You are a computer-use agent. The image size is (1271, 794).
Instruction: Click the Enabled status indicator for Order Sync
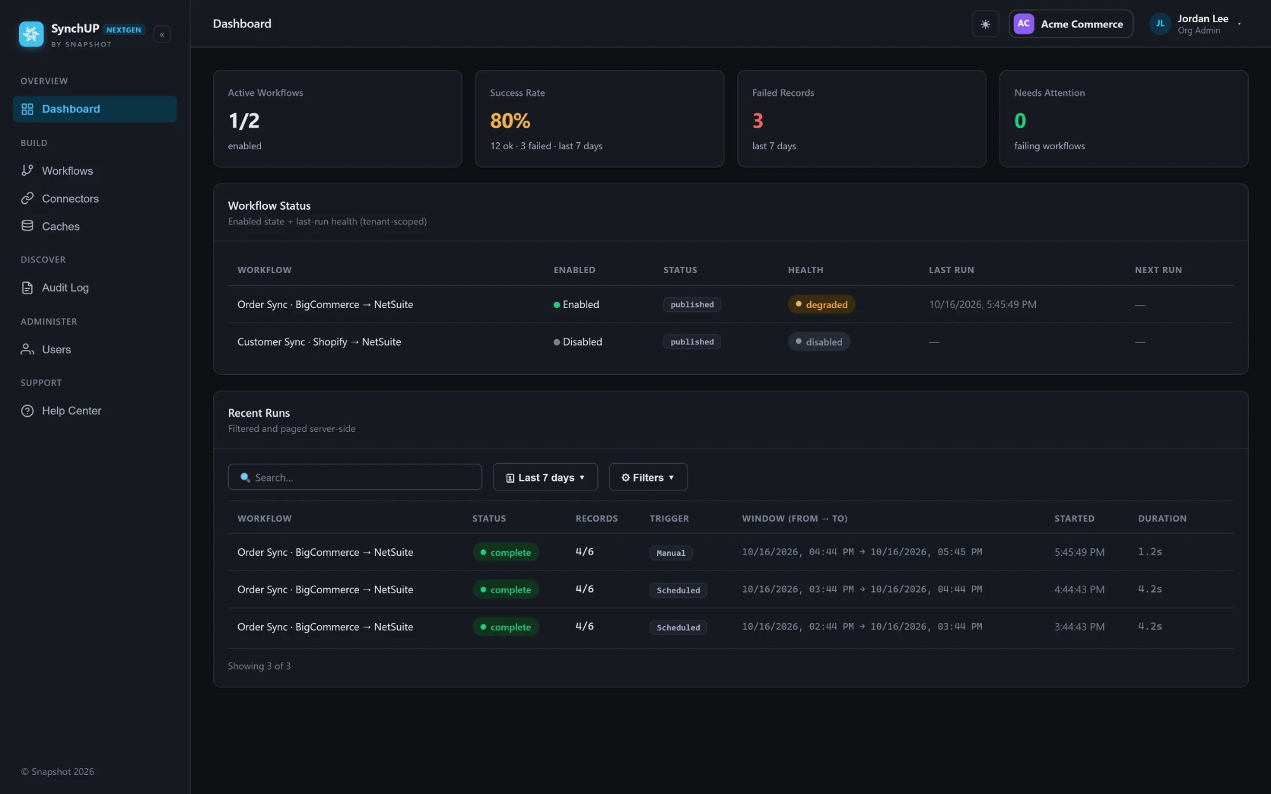click(x=576, y=304)
